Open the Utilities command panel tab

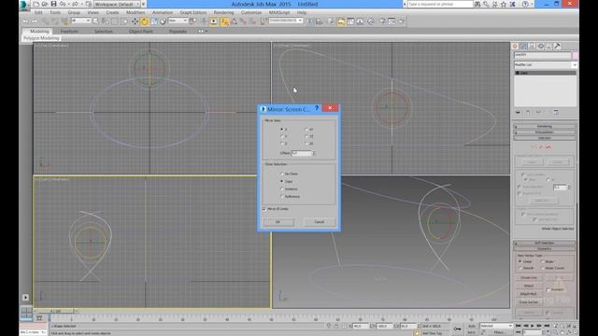(557, 46)
